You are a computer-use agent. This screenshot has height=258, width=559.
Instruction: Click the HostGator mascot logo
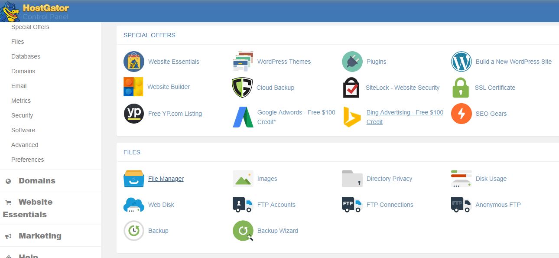[10, 12]
